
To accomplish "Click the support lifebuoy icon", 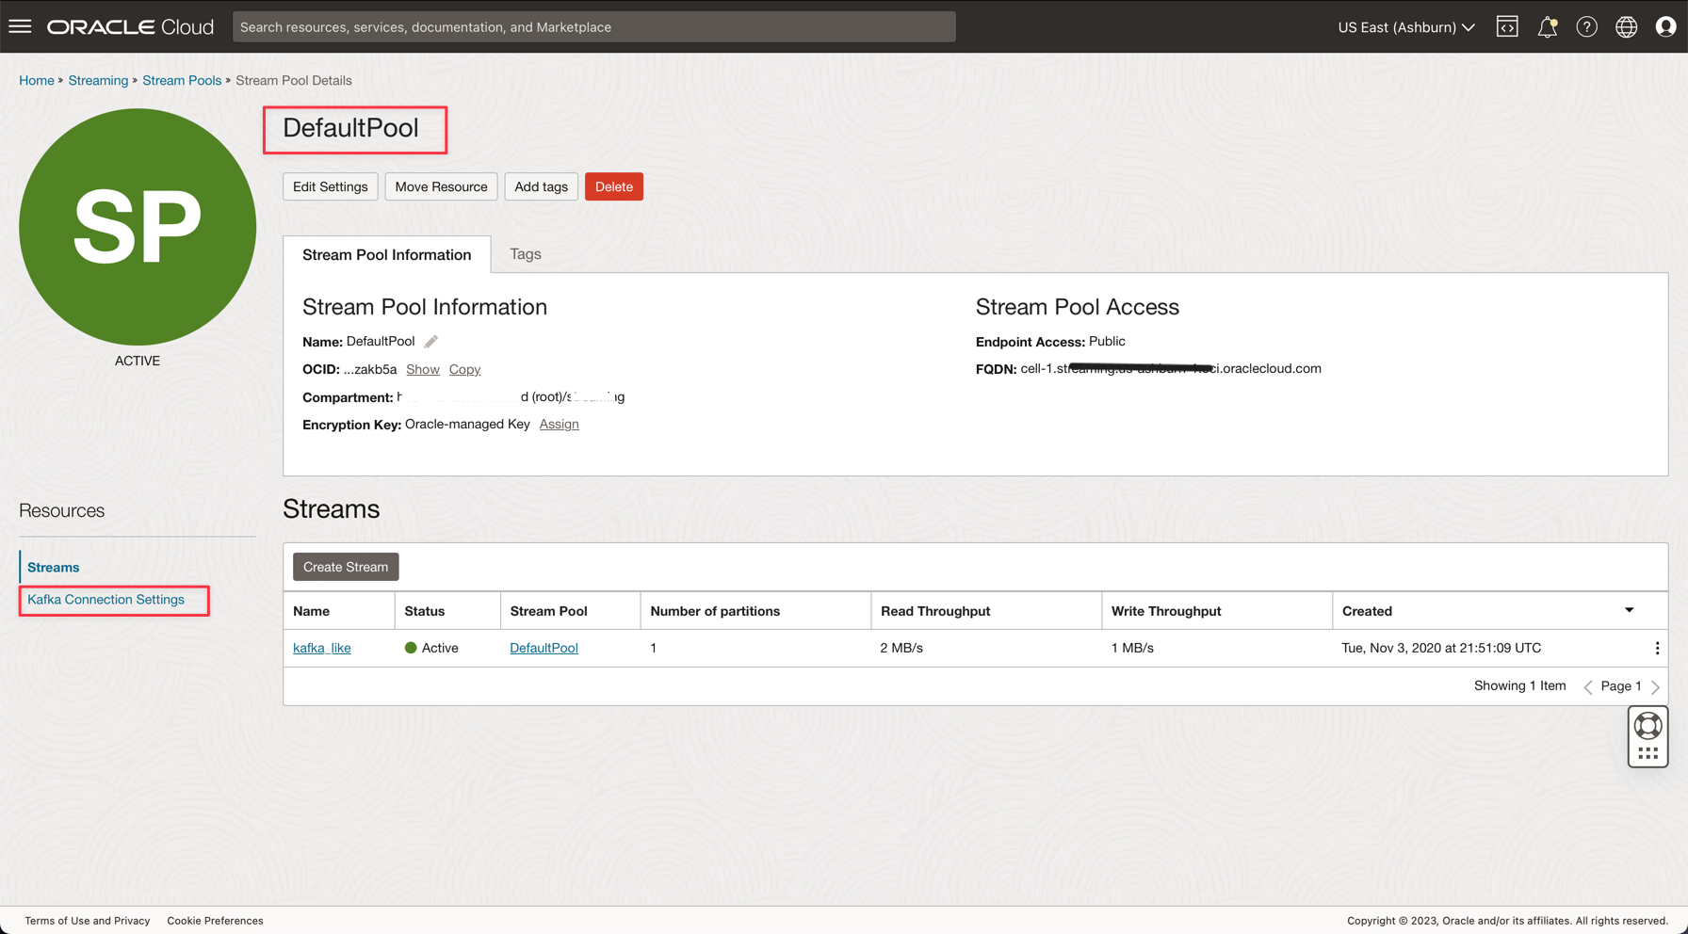I will pyautogui.click(x=1647, y=726).
